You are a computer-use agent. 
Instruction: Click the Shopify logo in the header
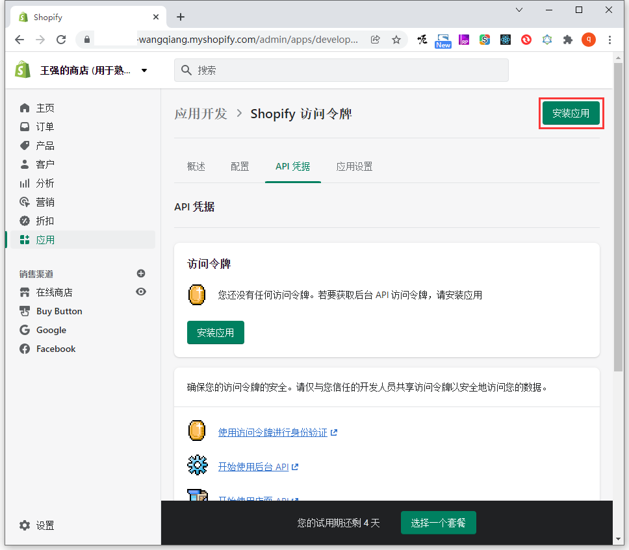pos(23,70)
